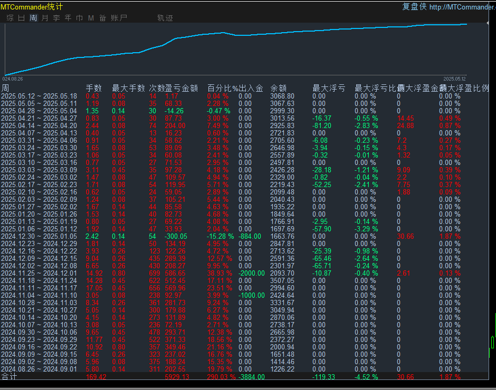Click the small triangle marker at chart right edge
Image resolution: width=496 pixels, height=390 pixels.
(x=488, y=23)
